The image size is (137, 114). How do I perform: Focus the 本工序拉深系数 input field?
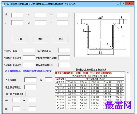click(30, 87)
